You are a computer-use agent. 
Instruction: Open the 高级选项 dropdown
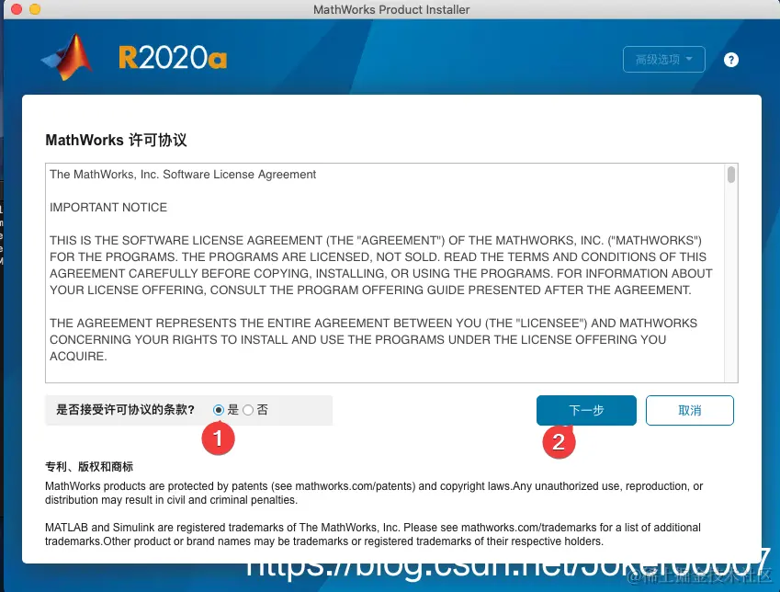tap(663, 59)
